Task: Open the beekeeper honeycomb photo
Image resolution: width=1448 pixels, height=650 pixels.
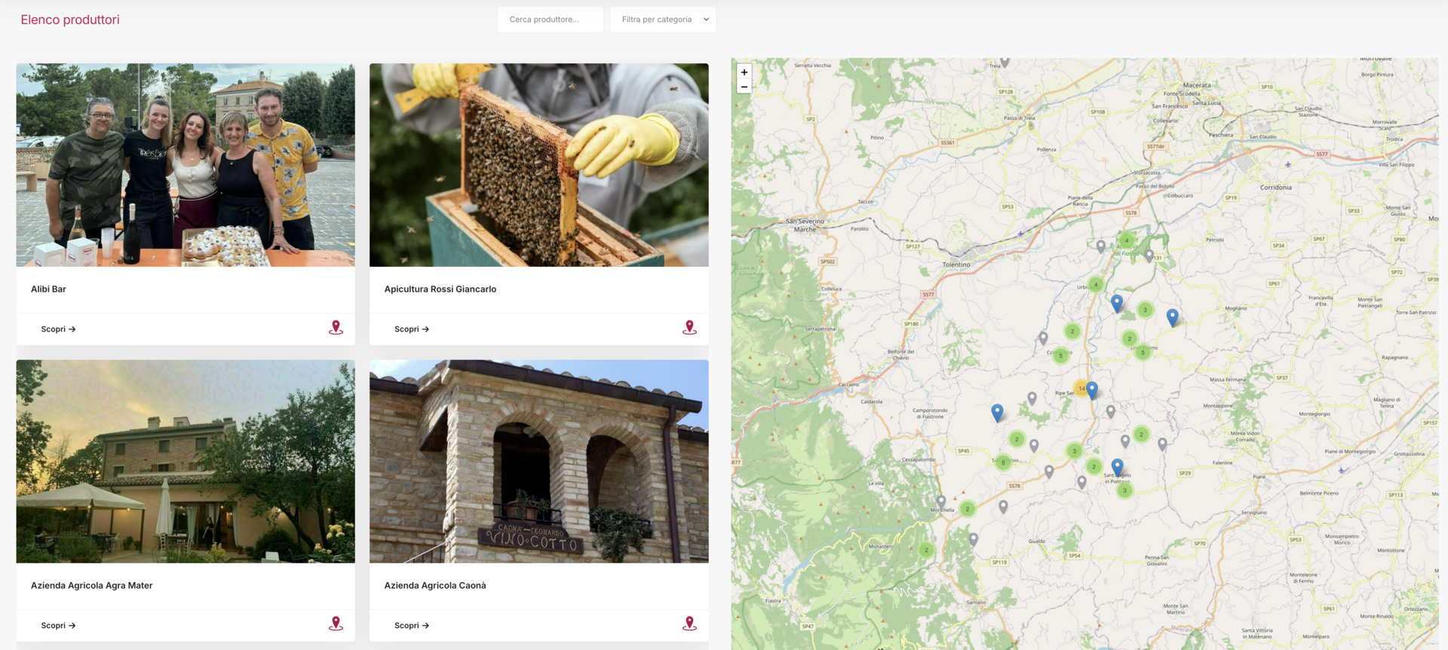Action: tap(538, 165)
